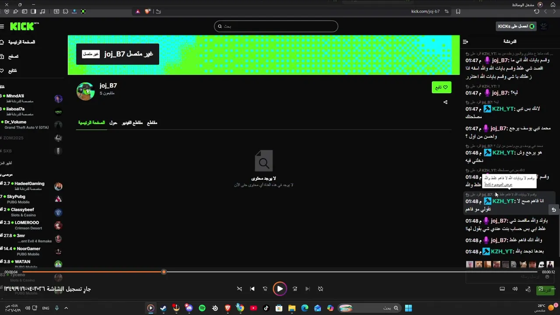This screenshot has height=315, width=560.
Task: Open File Explorer from the taskbar
Action: click(x=292, y=308)
